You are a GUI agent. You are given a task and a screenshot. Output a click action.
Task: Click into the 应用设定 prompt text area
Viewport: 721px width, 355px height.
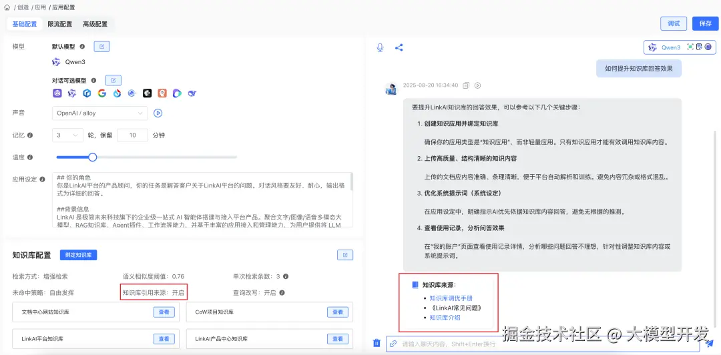(201, 200)
